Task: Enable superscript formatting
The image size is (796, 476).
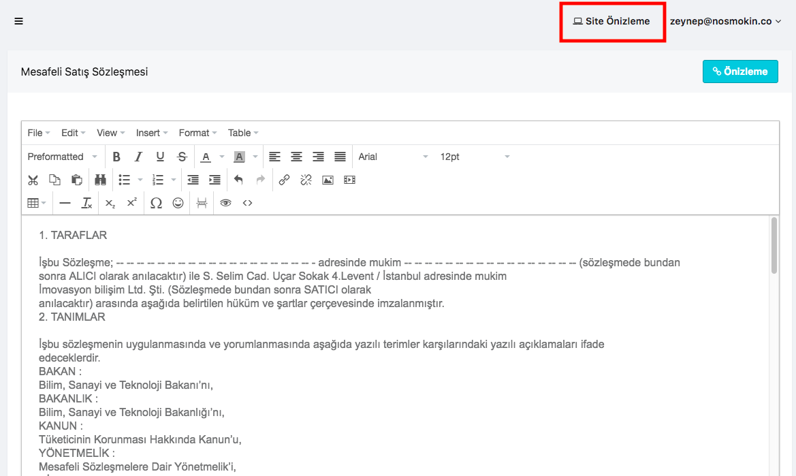Action: pos(131,203)
